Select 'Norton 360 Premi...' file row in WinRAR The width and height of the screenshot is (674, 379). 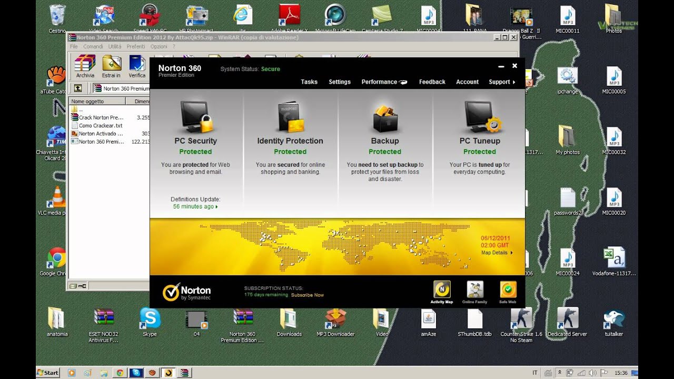click(x=110, y=142)
